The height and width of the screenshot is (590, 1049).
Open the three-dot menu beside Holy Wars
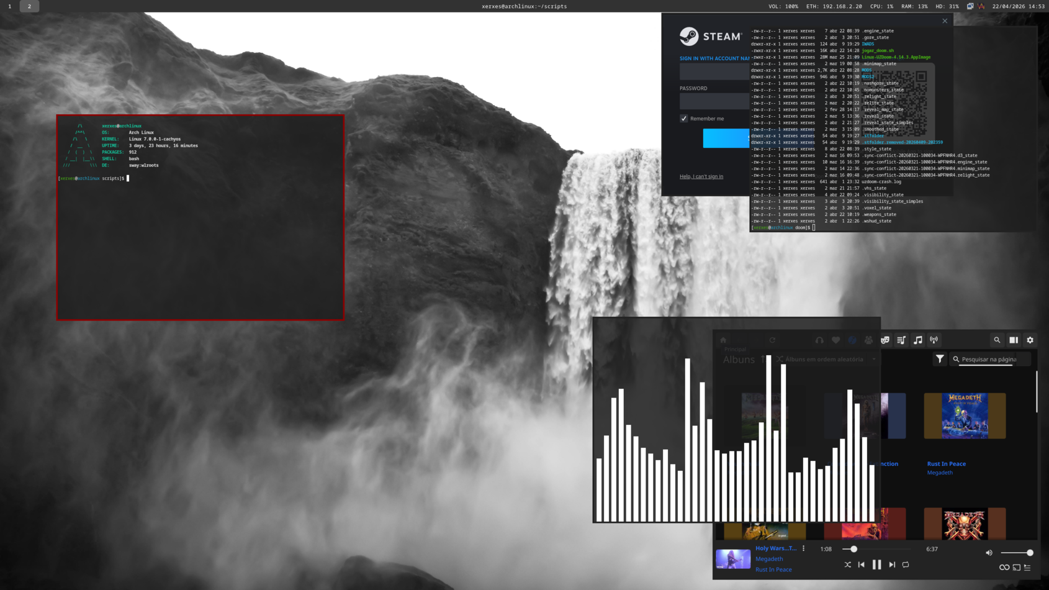(x=804, y=548)
